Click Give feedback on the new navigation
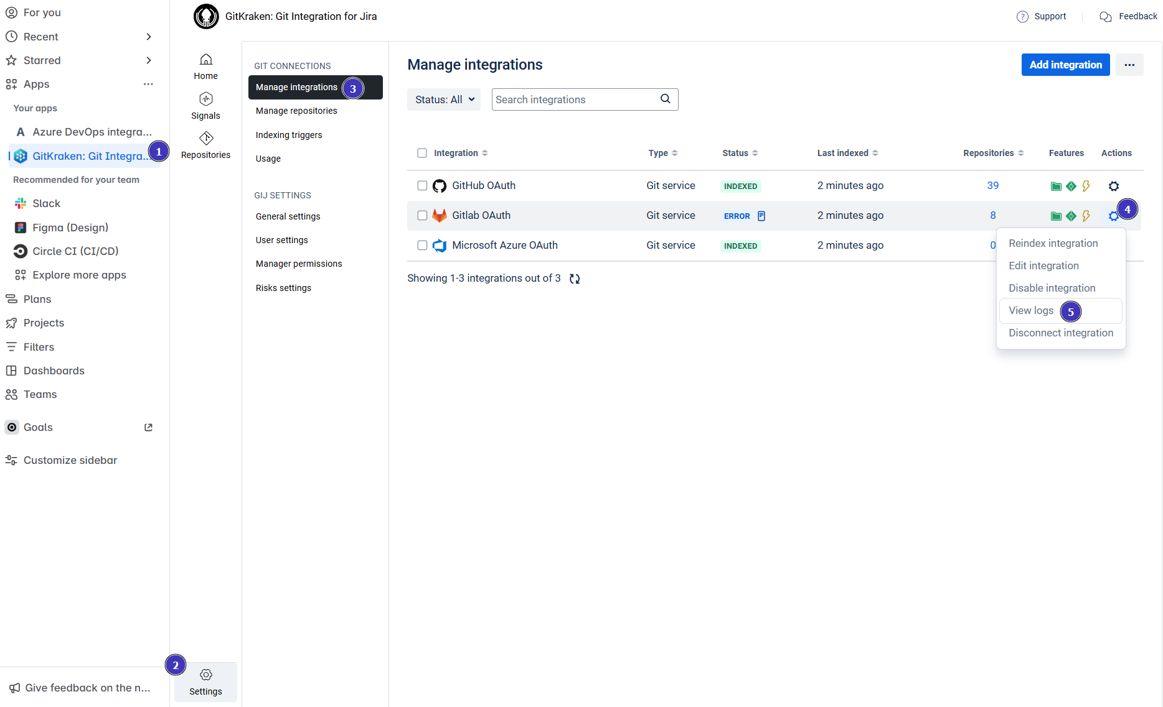 [80, 688]
